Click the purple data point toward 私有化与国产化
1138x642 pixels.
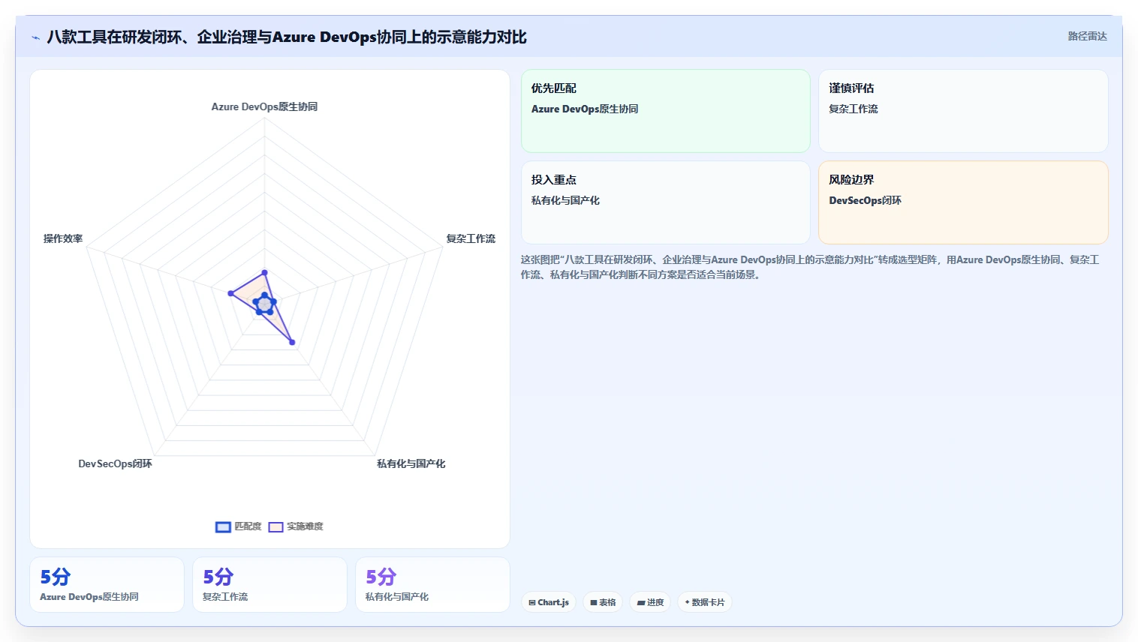(292, 342)
